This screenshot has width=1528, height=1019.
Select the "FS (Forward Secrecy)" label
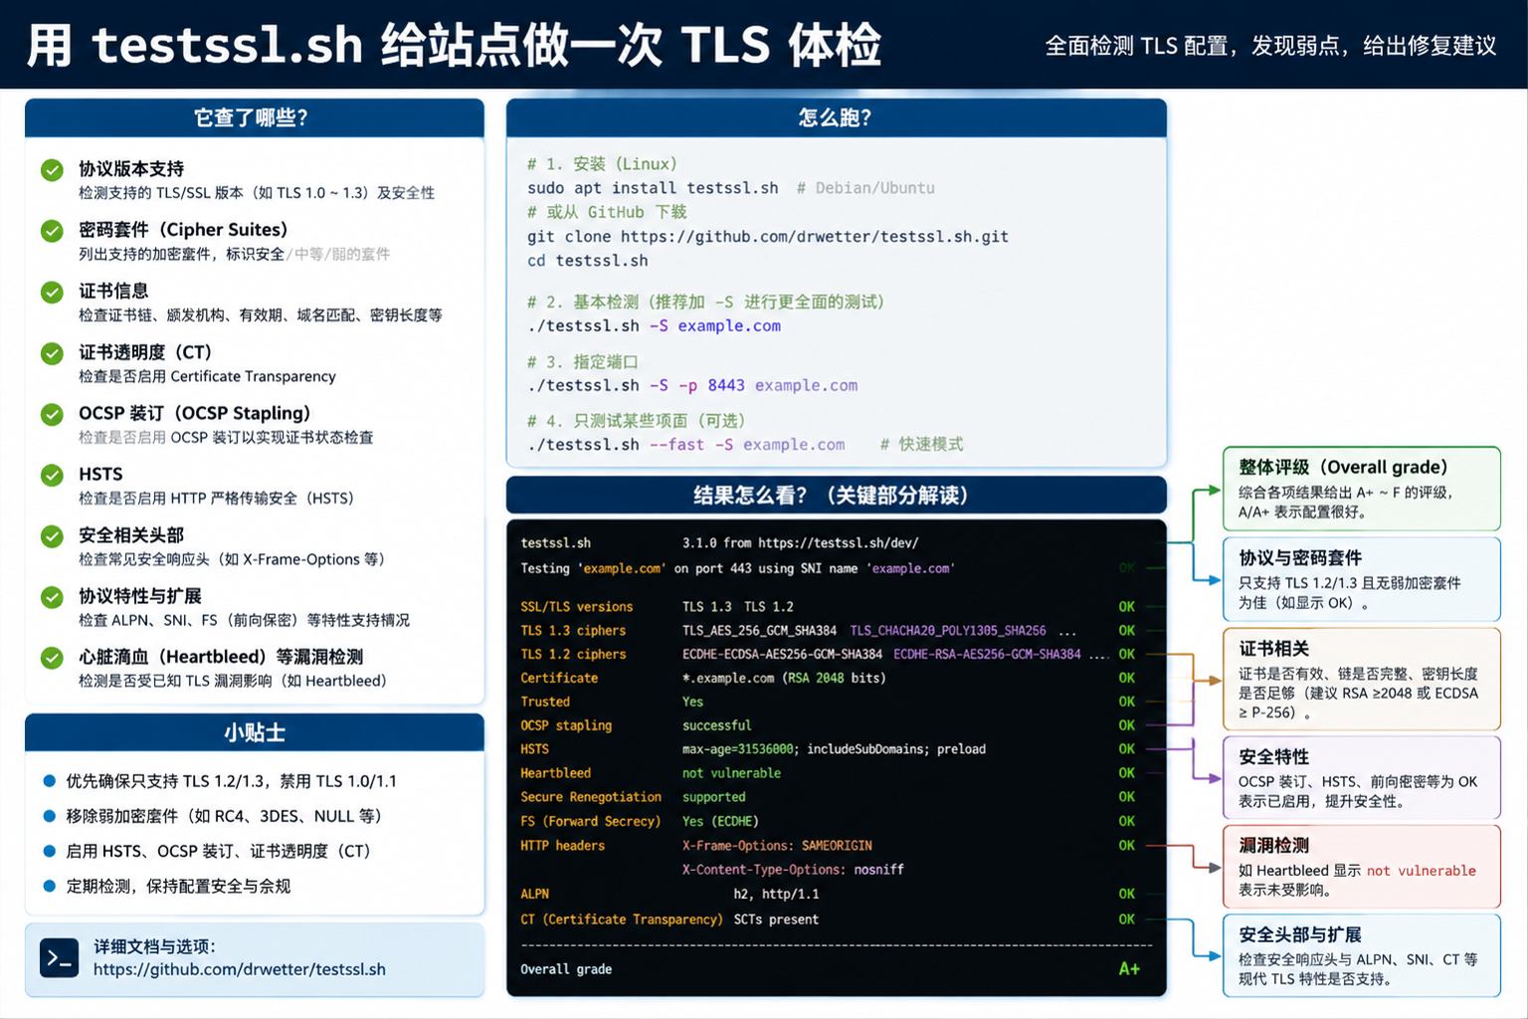point(591,822)
